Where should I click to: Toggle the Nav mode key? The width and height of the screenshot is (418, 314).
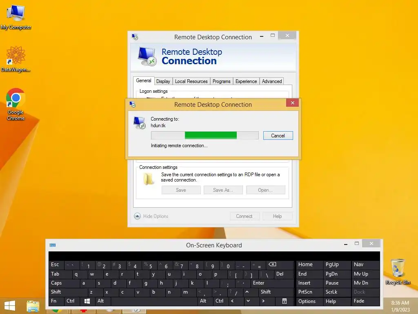tap(366, 265)
